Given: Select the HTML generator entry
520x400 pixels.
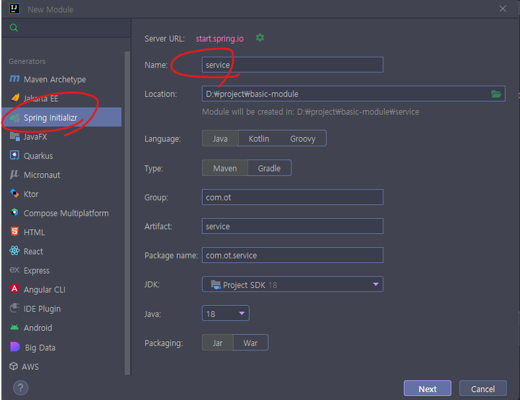Looking at the screenshot, I should coord(62,232).
